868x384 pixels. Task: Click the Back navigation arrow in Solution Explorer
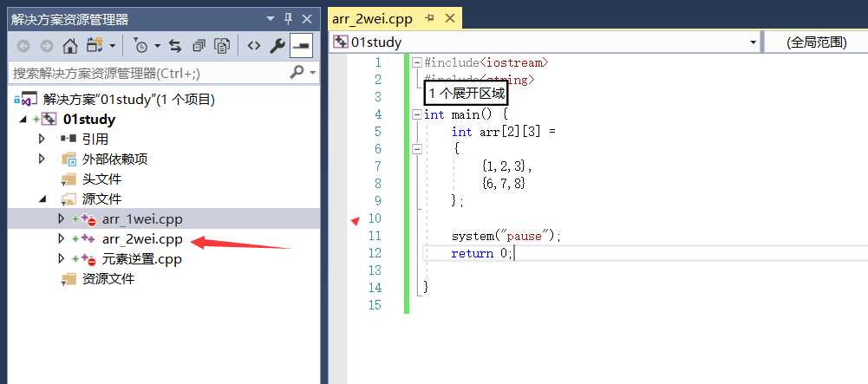point(23,47)
